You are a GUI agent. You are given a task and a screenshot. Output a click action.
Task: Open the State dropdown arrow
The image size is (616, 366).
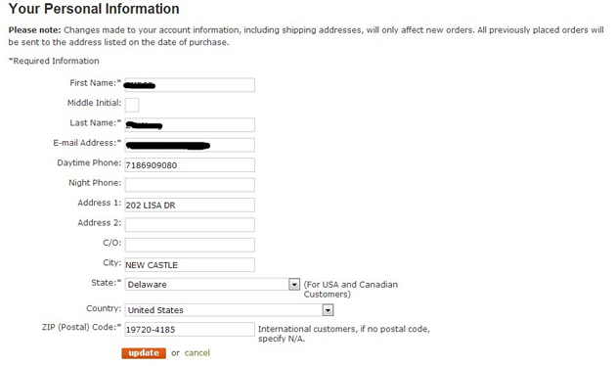pyautogui.click(x=294, y=284)
